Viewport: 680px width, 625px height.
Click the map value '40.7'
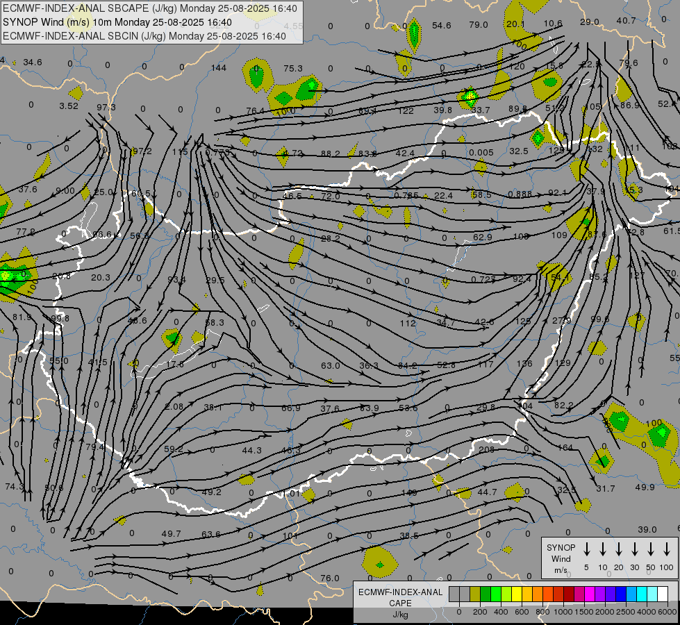pos(626,20)
